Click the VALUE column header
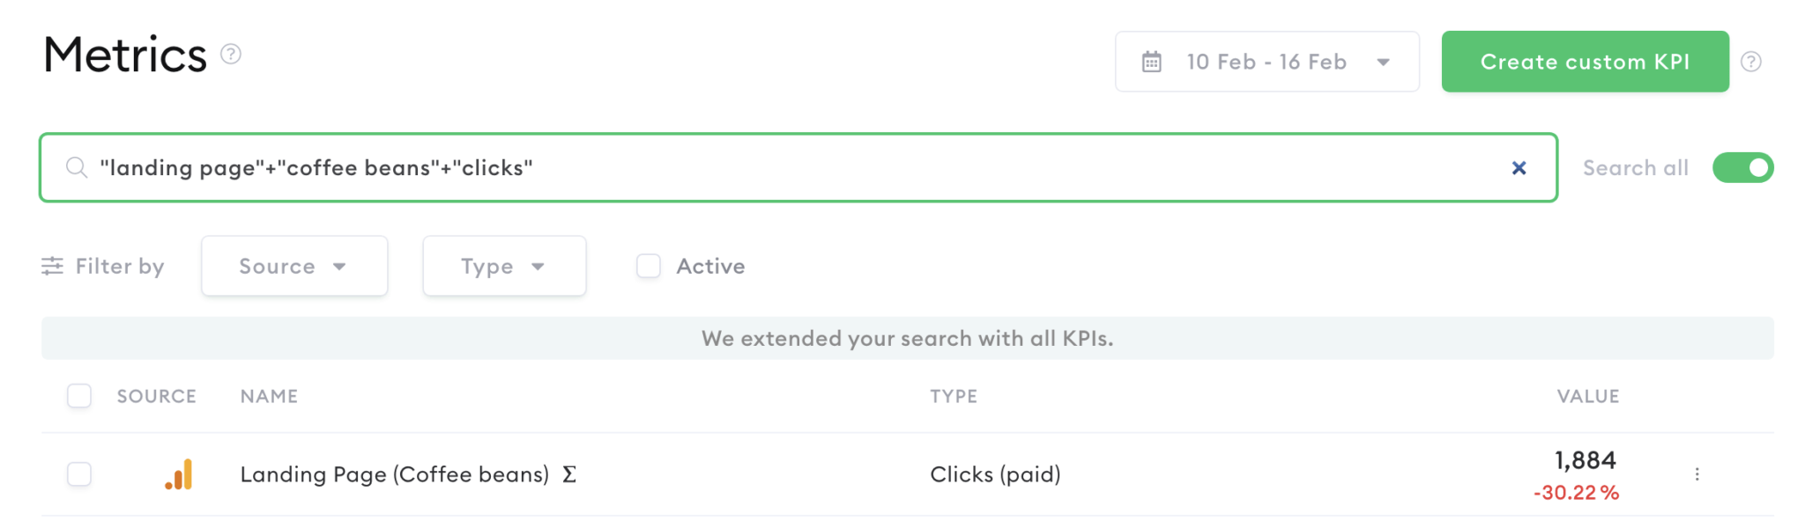 [x=1587, y=396]
